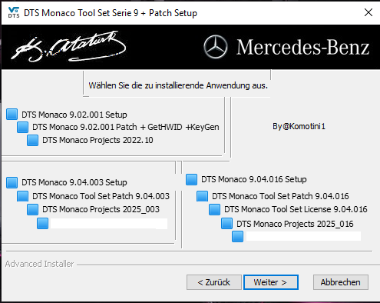Click the 'DTS Monaco 9.04.003 Setup' label
380x303 pixels.
pos(74,182)
